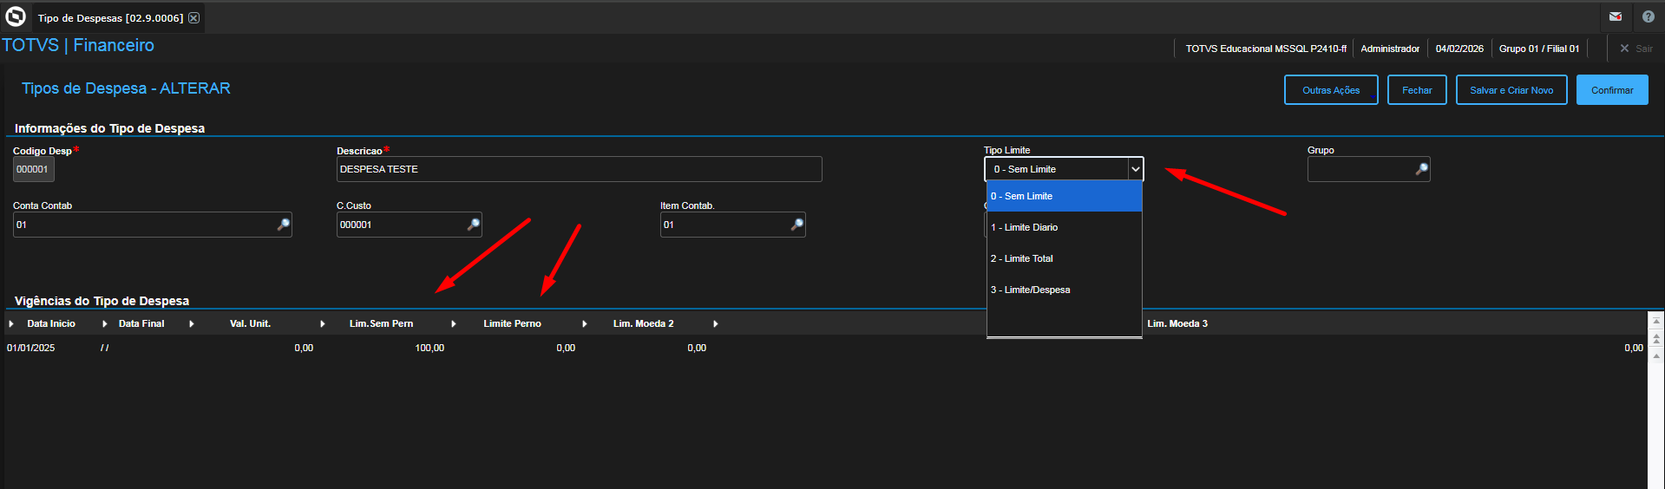Image resolution: width=1665 pixels, height=489 pixels.
Task: Click arrow marker after Lim. Moeda 2 header
Action: (x=715, y=323)
